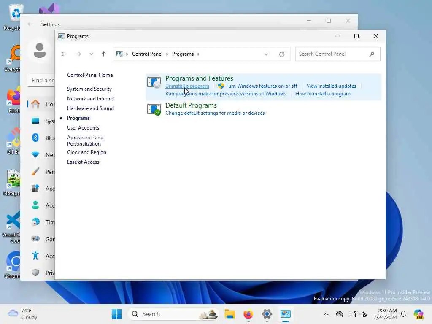
Task: Open Clock and Region category
Action: point(86,152)
